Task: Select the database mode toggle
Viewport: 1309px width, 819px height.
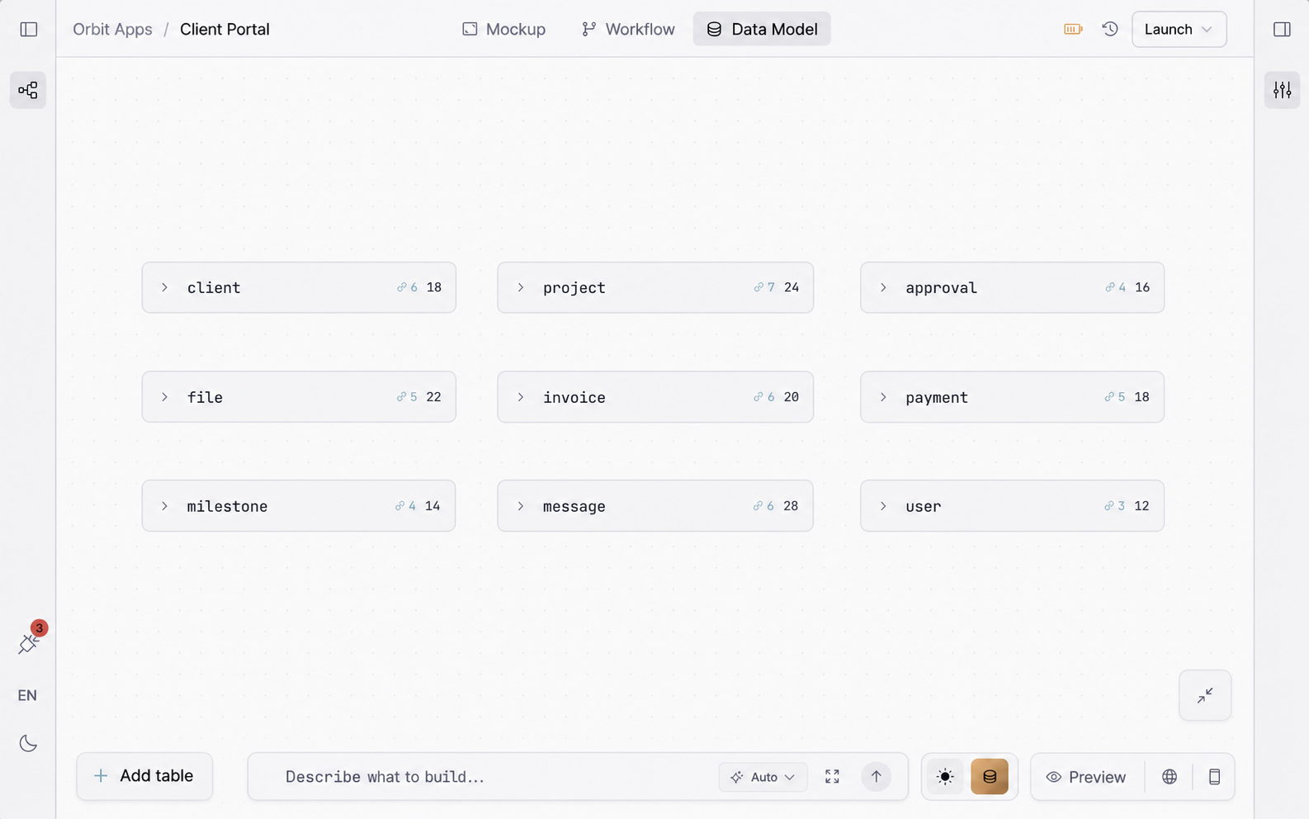Action: click(x=990, y=776)
